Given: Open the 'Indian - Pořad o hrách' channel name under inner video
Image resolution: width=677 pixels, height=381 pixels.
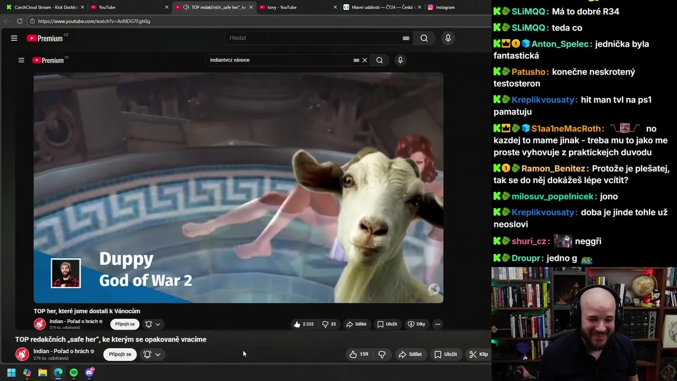Looking at the screenshot, I should click(x=74, y=321).
